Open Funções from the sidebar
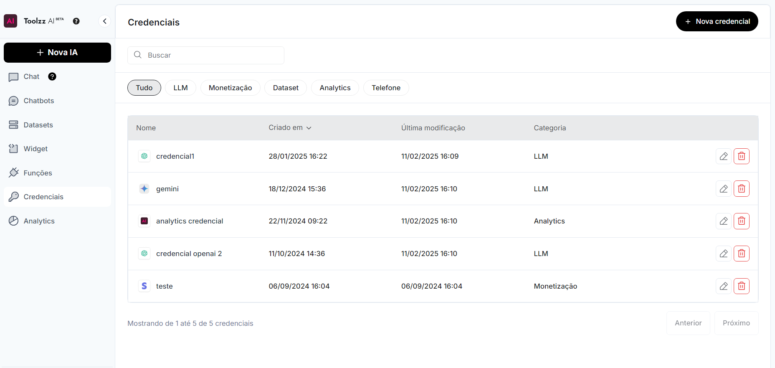The image size is (775, 368). coord(57,173)
